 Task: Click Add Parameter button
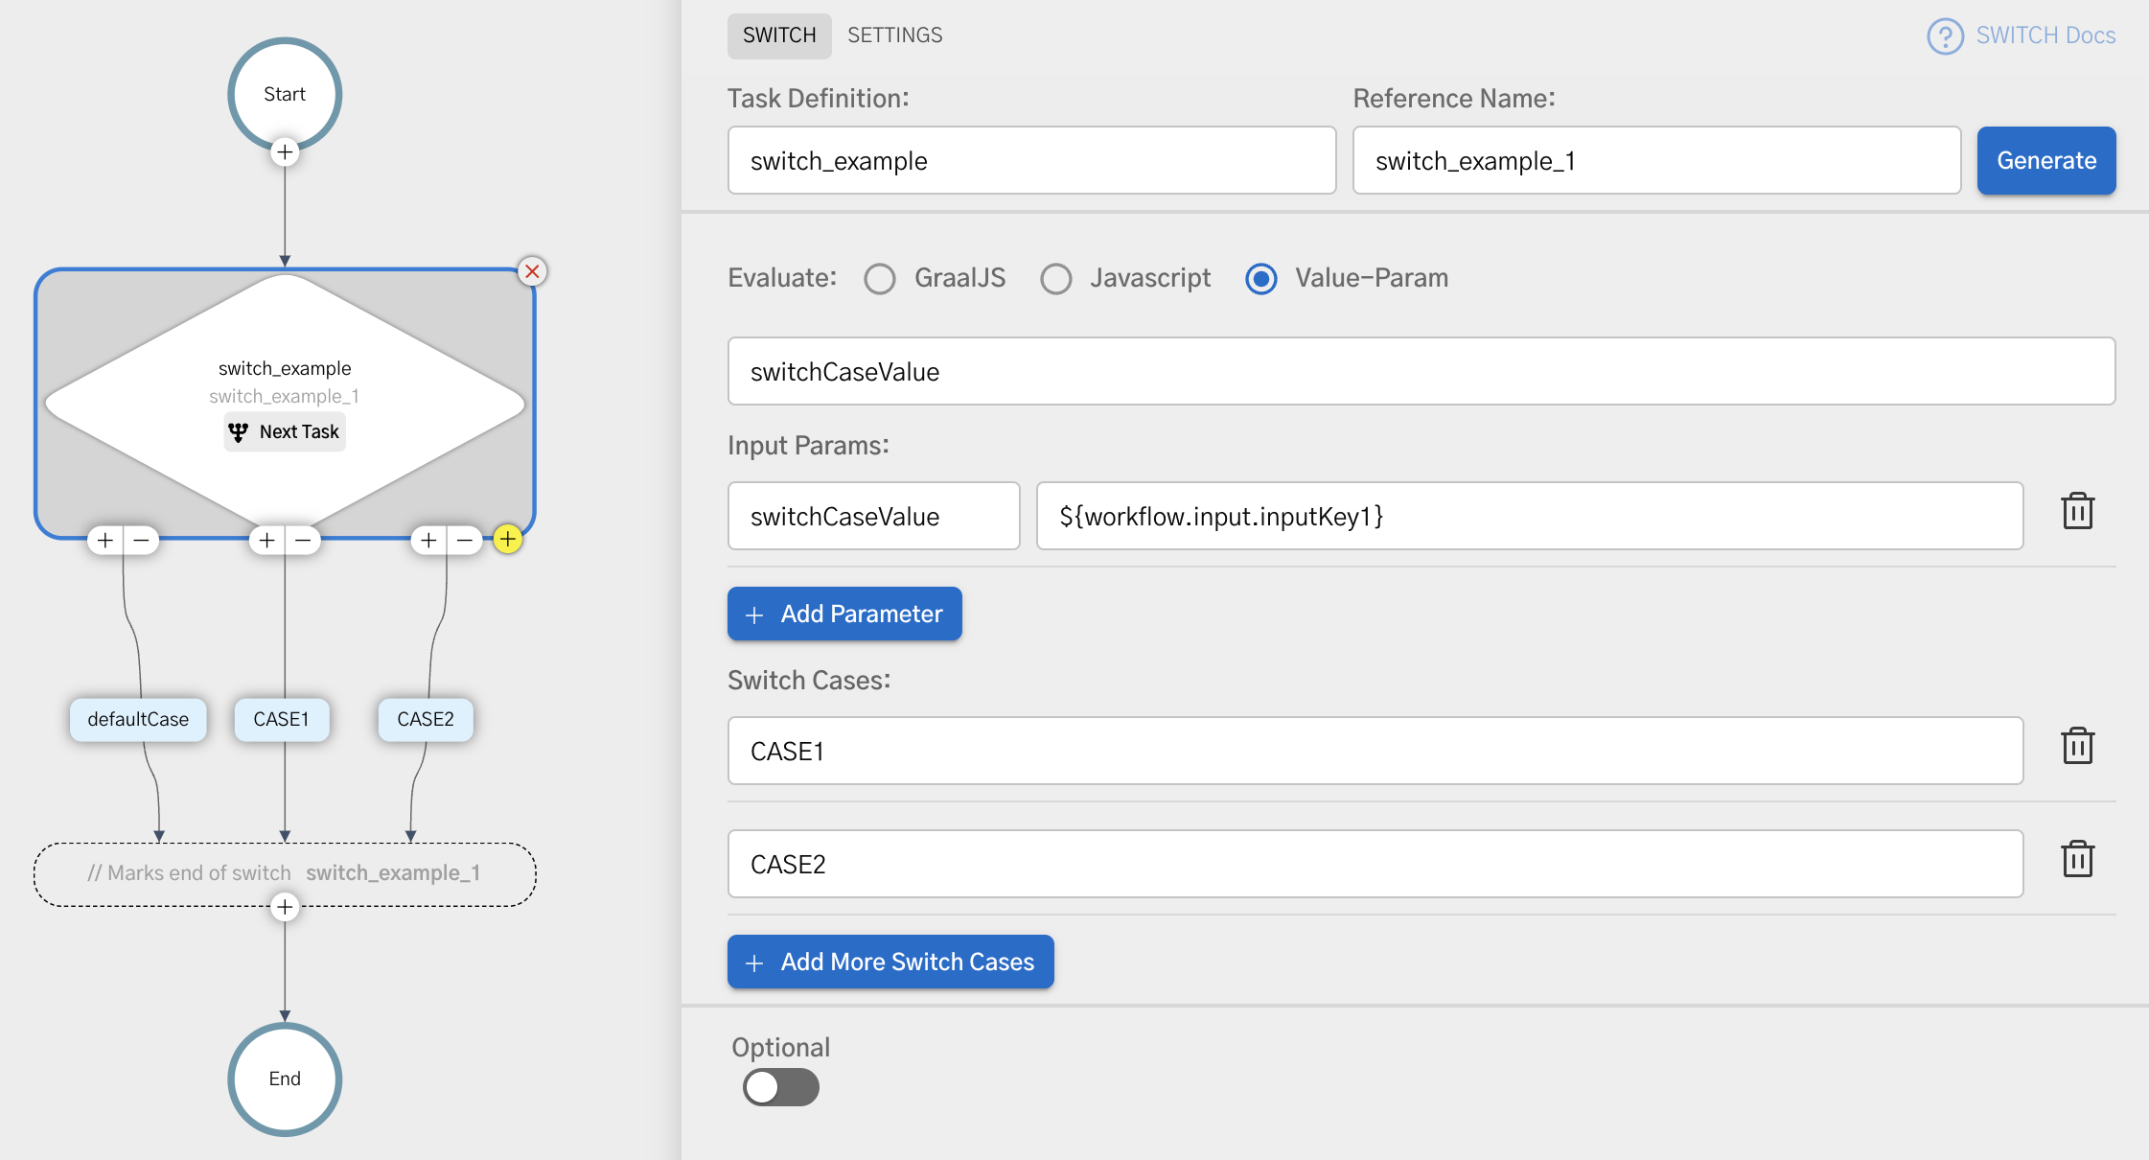pos(843,614)
